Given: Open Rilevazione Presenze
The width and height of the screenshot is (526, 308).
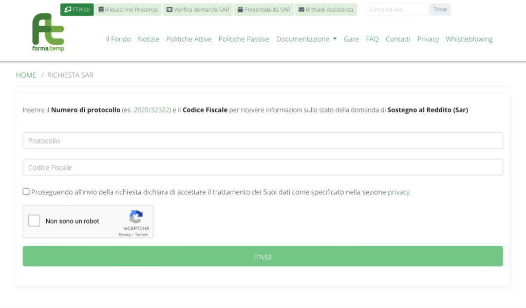Looking at the screenshot, I should [x=128, y=9].
